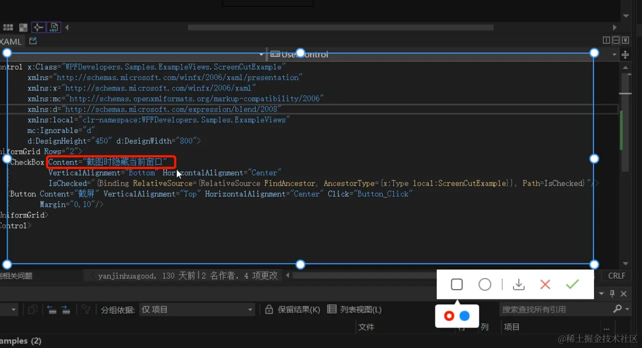This screenshot has height=348, width=642.
Task: Click the Button_Click handler text
Action: pyautogui.click(x=383, y=194)
